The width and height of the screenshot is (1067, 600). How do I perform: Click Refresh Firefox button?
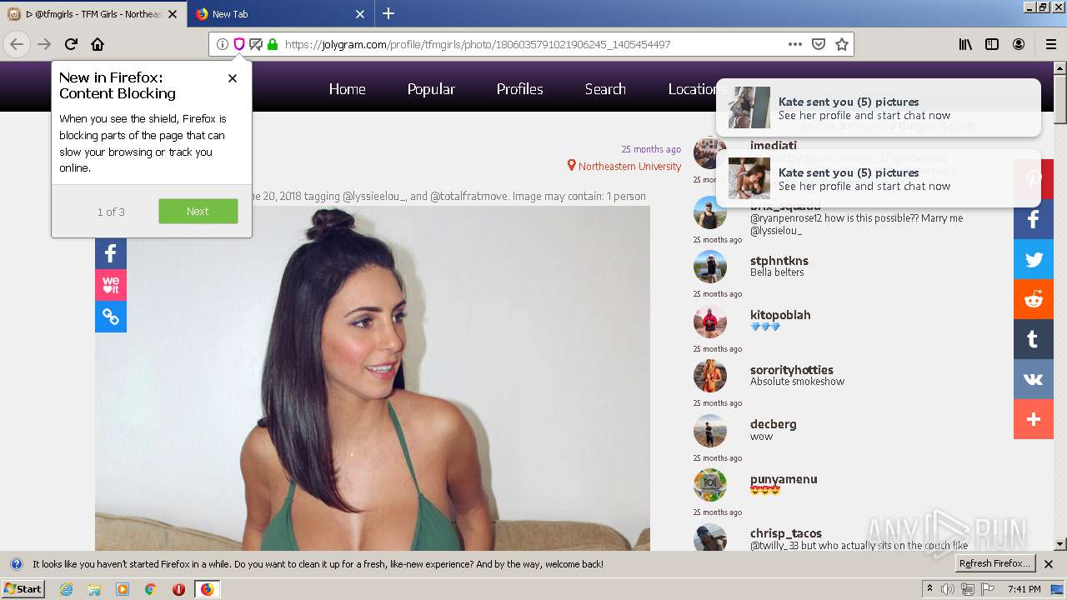pyautogui.click(x=994, y=563)
